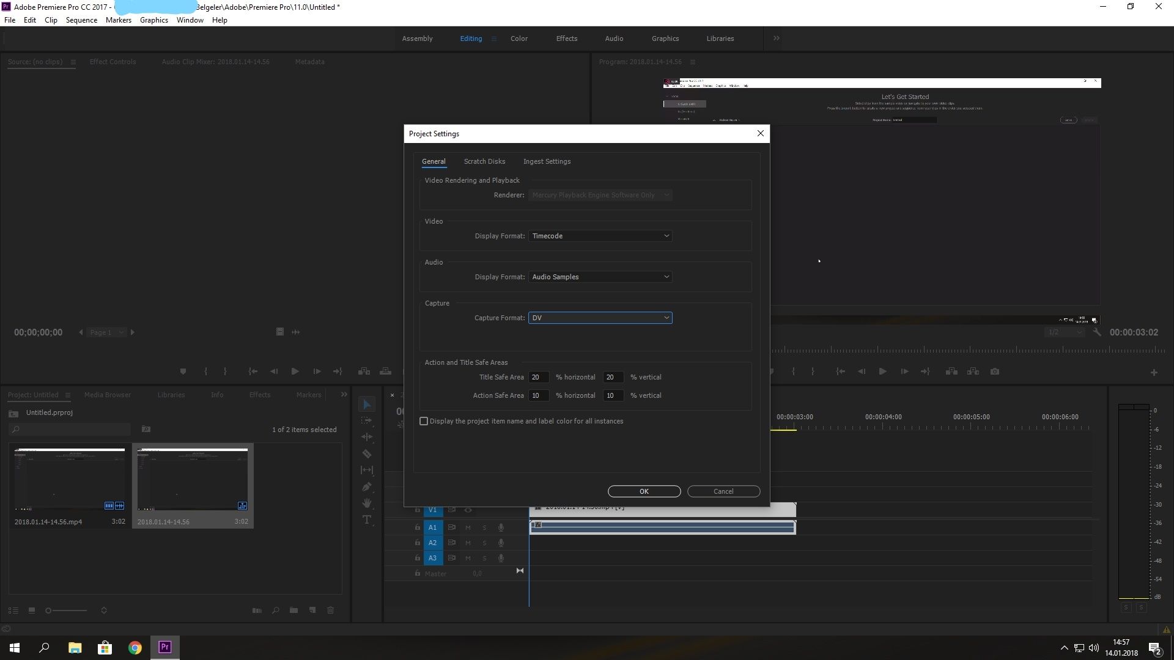Image resolution: width=1174 pixels, height=660 pixels.
Task: Mute audio track A2
Action: coord(468,543)
